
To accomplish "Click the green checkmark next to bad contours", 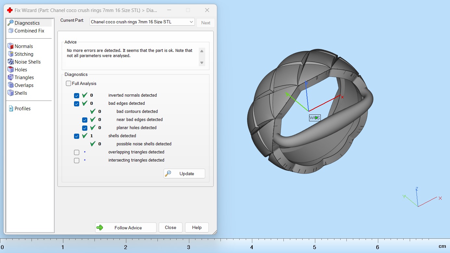I will coord(93,111).
